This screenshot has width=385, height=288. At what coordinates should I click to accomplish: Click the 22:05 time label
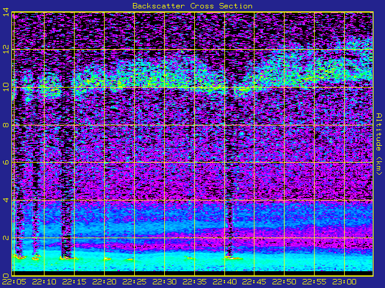(14, 282)
